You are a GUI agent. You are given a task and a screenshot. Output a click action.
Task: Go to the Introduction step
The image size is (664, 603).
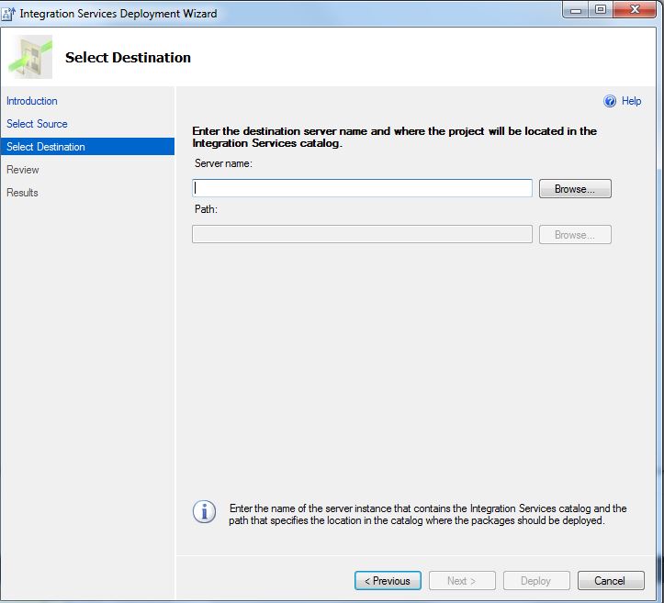point(32,101)
